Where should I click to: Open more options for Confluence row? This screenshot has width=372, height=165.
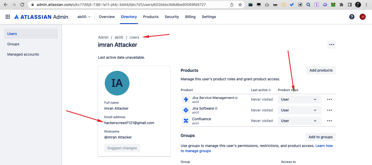coord(330,121)
